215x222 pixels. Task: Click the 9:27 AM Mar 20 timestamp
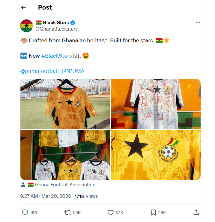point(46,196)
